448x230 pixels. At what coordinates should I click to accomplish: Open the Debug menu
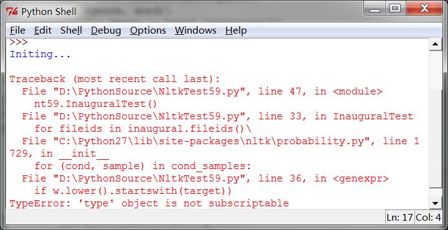(x=106, y=30)
